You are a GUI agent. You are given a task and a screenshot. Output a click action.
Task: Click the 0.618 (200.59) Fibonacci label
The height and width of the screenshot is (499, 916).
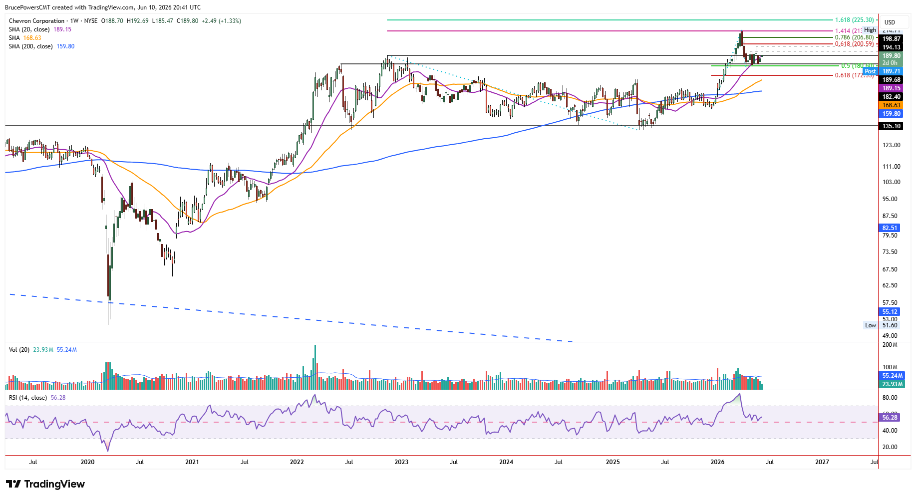click(855, 44)
